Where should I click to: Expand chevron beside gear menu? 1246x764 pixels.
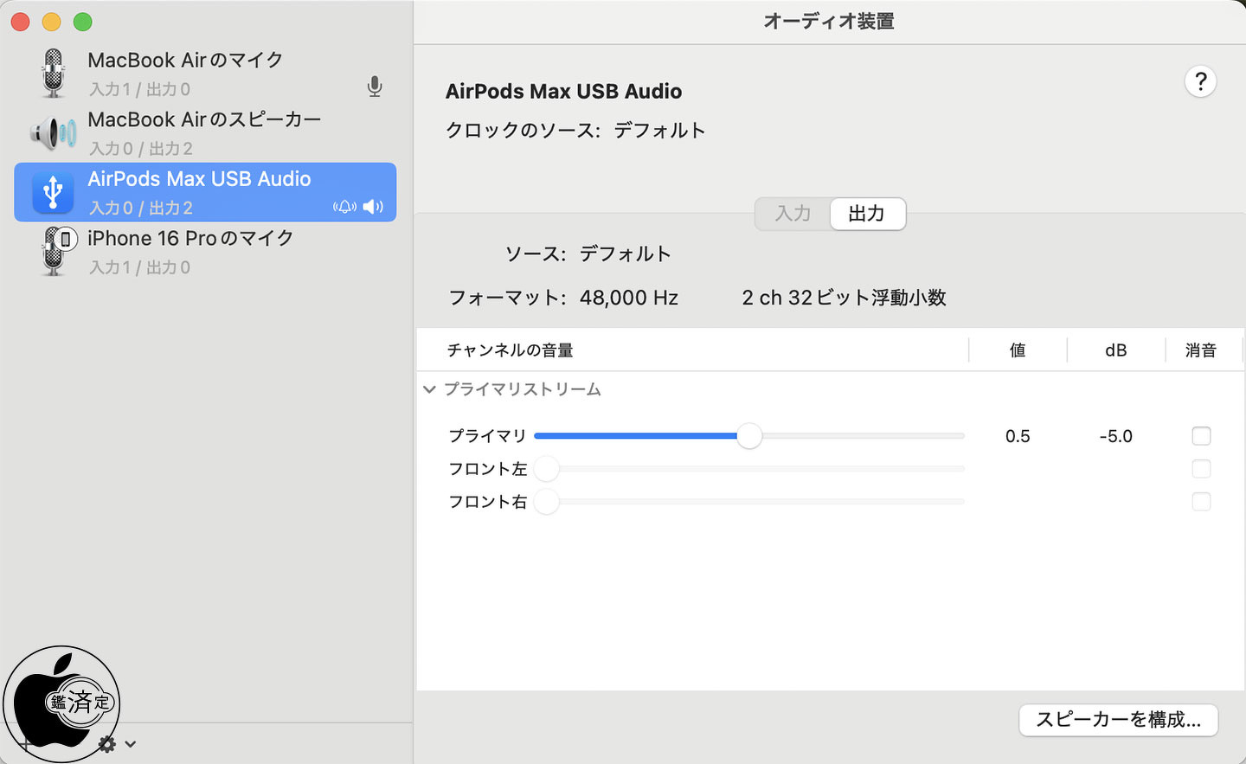pyautogui.click(x=131, y=744)
